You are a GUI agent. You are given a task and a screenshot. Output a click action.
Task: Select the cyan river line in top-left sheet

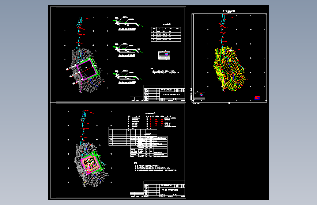click(x=79, y=32)
